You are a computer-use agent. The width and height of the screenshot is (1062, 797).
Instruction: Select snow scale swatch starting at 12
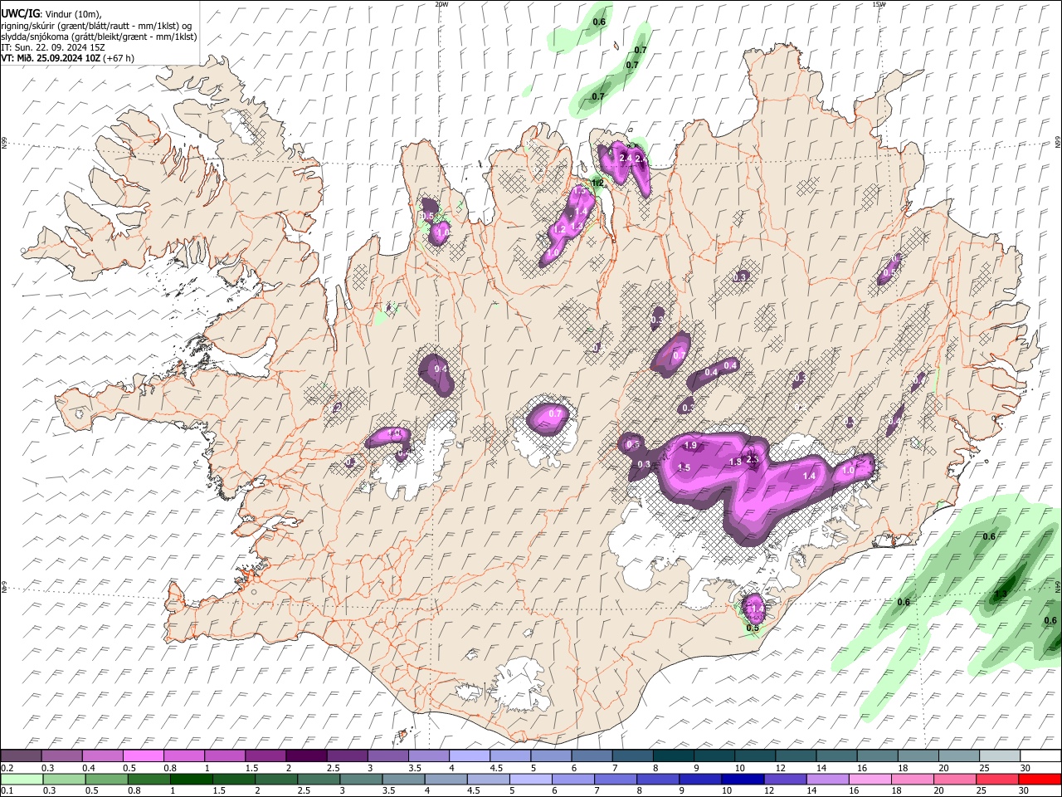click(796, 756)
